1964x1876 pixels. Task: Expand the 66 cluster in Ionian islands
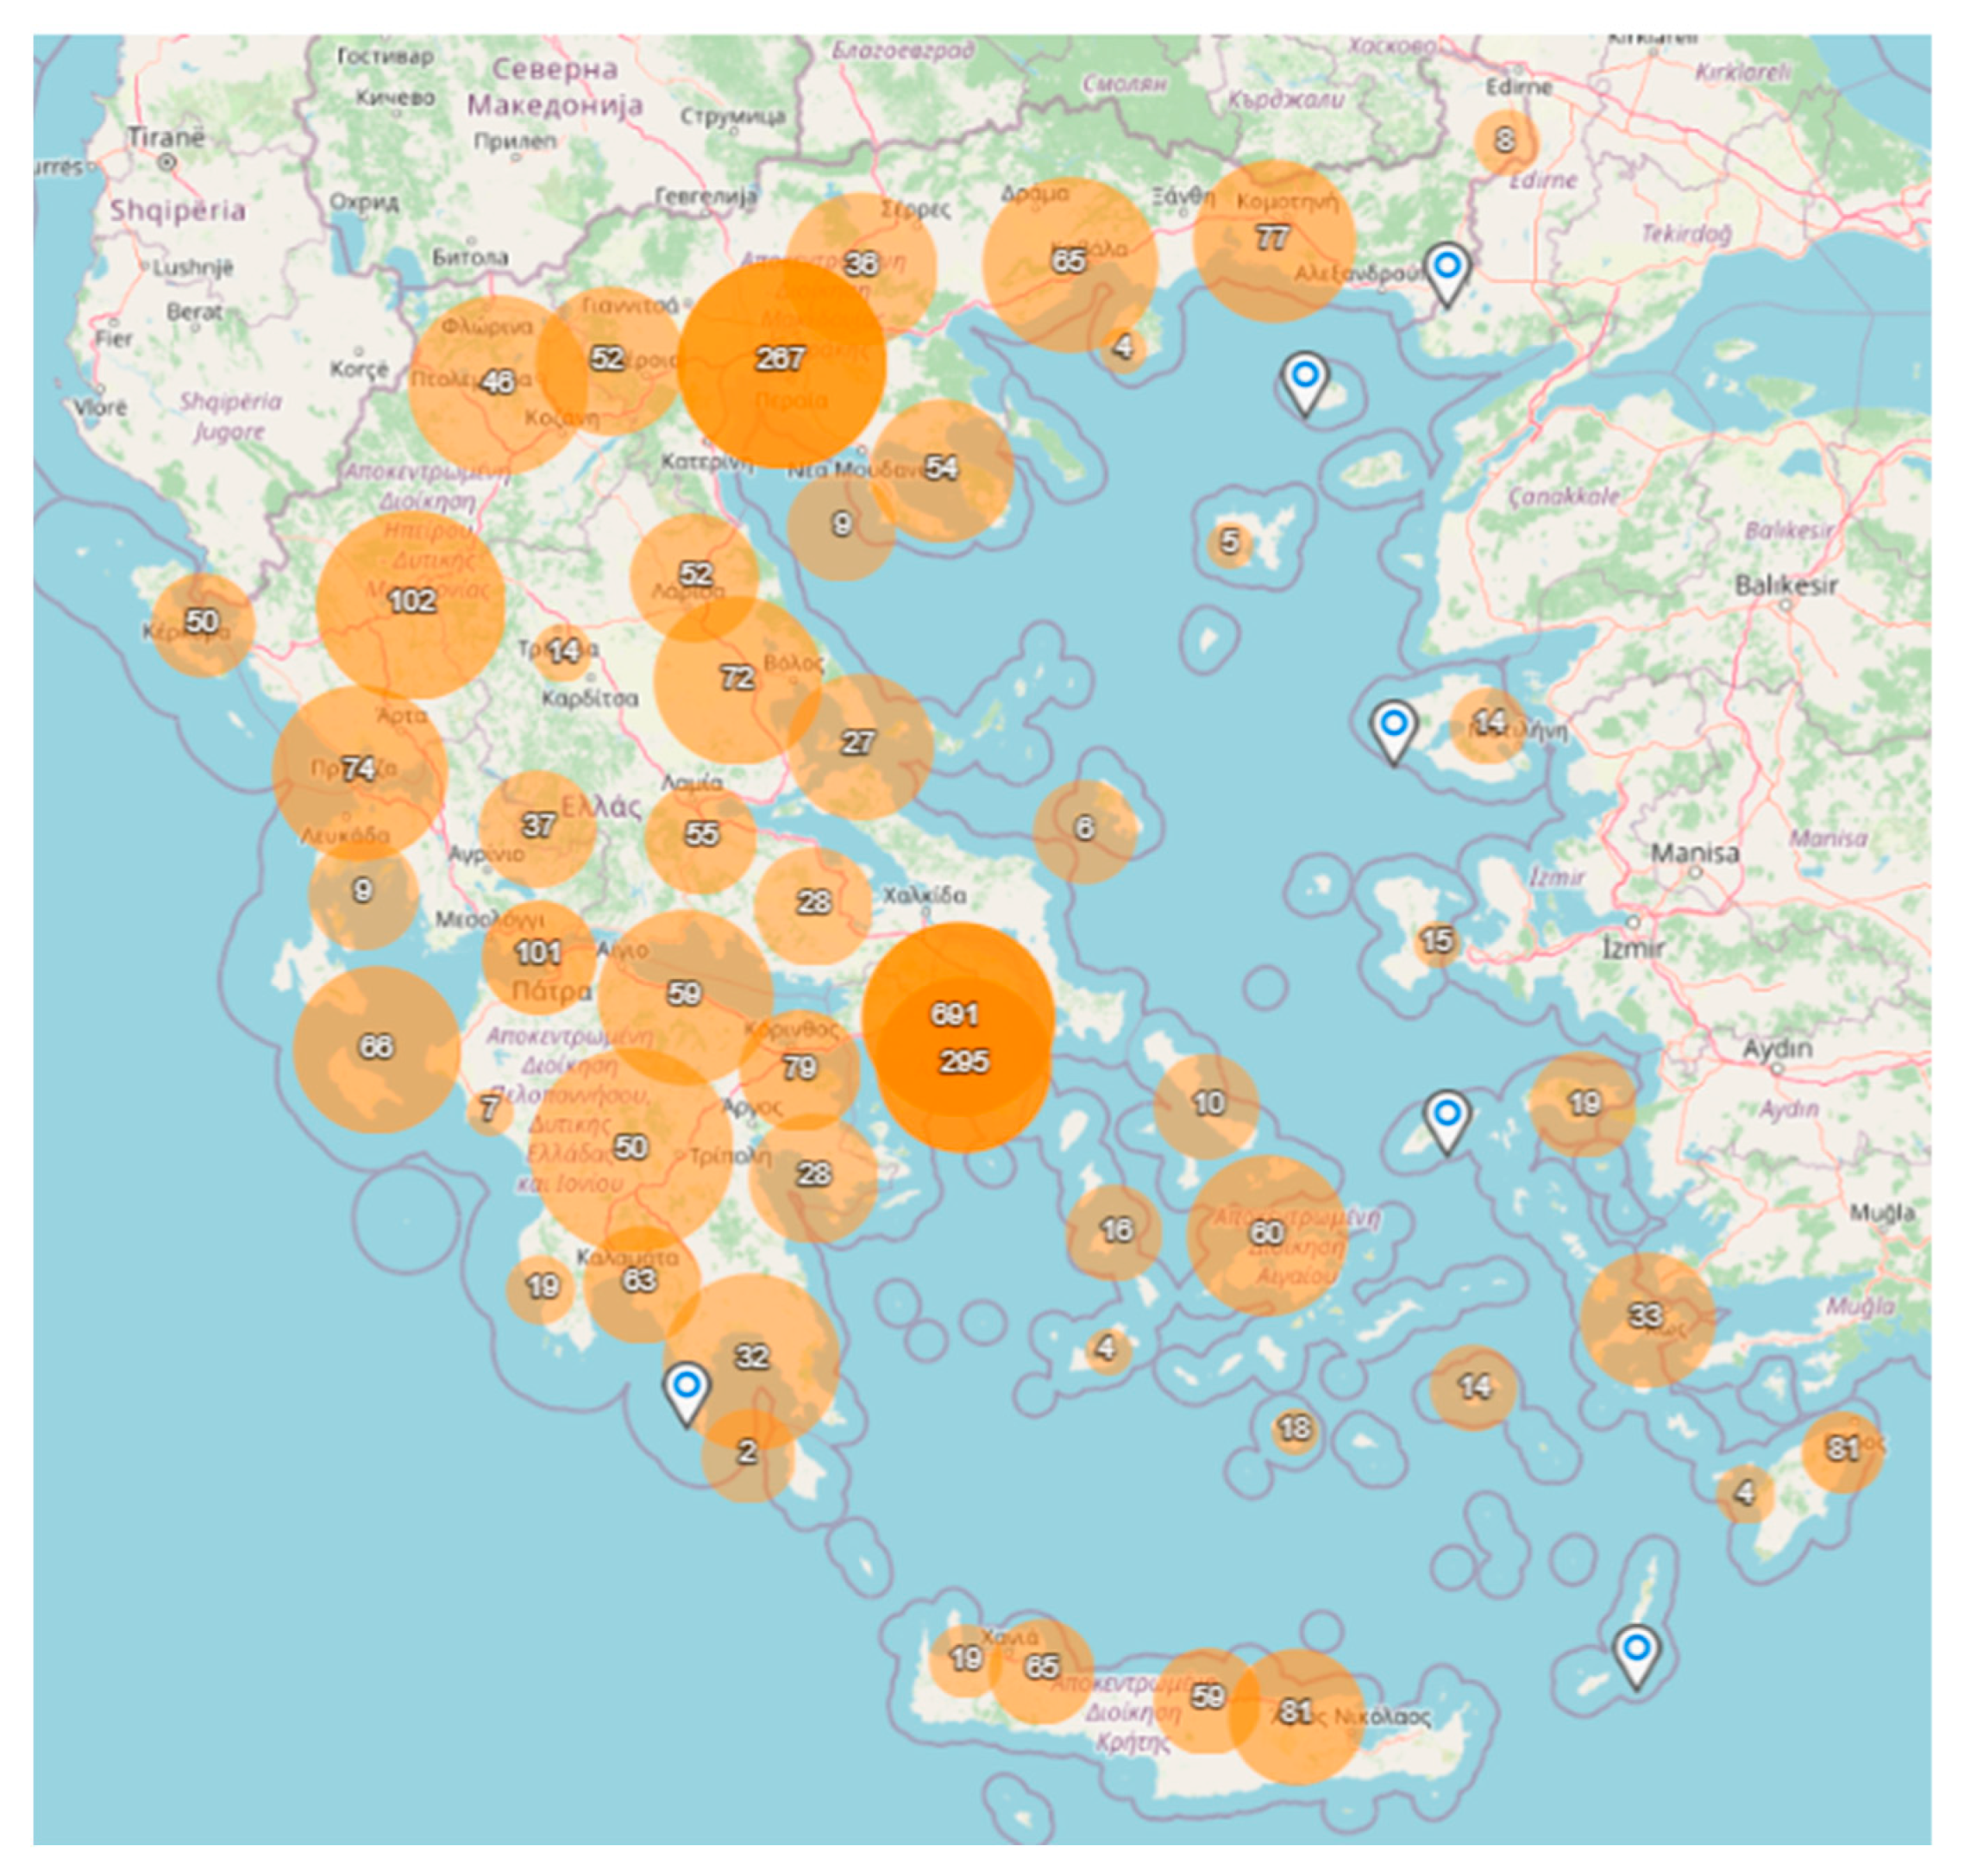click(x=376, y=1047)
